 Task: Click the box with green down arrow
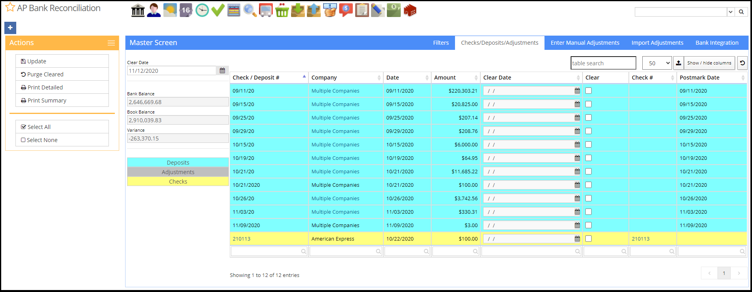pos(298,10)
